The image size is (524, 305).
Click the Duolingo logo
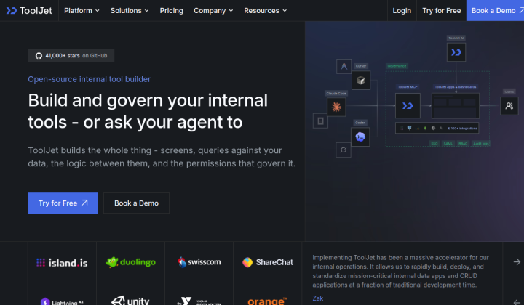click(131, 262)
